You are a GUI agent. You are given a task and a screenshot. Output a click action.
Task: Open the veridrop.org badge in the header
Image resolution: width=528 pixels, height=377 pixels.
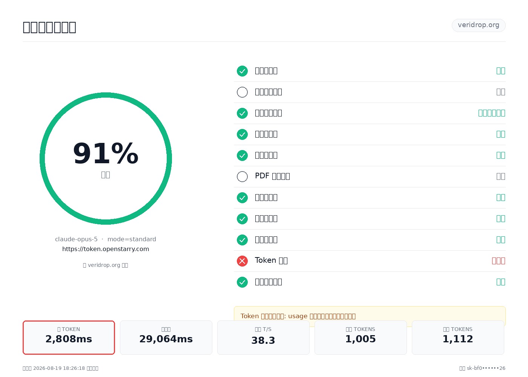click(479, 25)
